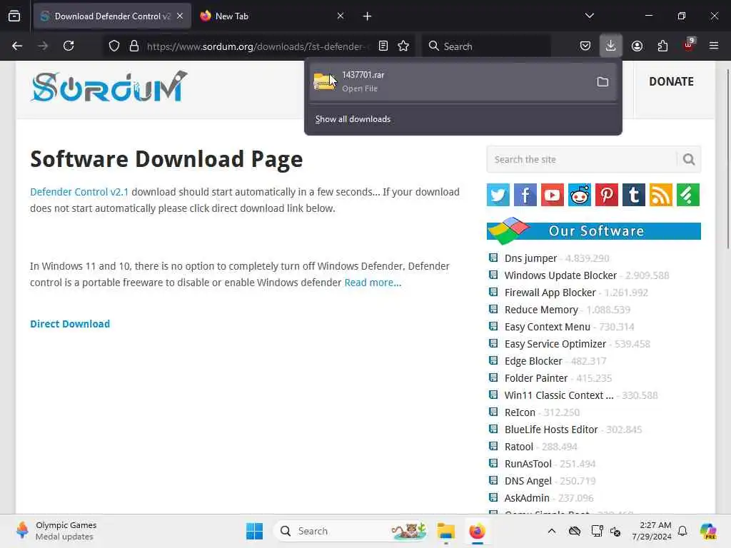Open Olympic Games Medal updates widget
This screenshot has width=731, height=548.
point(55,531)
